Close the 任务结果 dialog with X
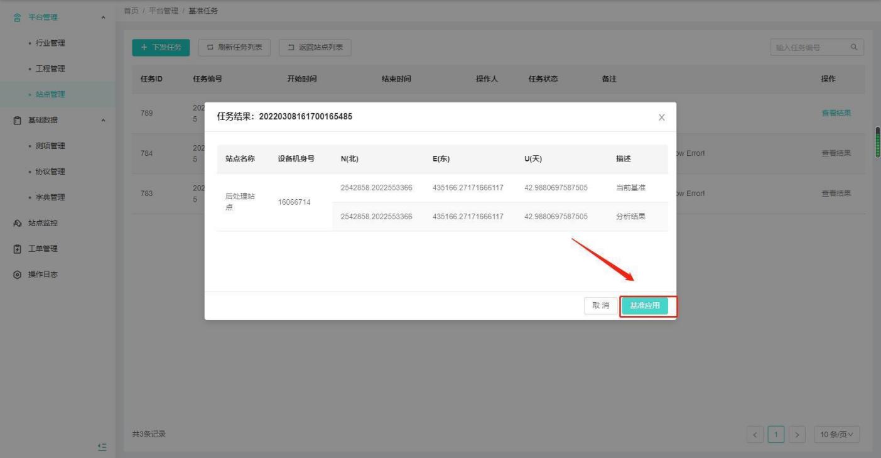The image size is (881, 458). click(661, 117)
